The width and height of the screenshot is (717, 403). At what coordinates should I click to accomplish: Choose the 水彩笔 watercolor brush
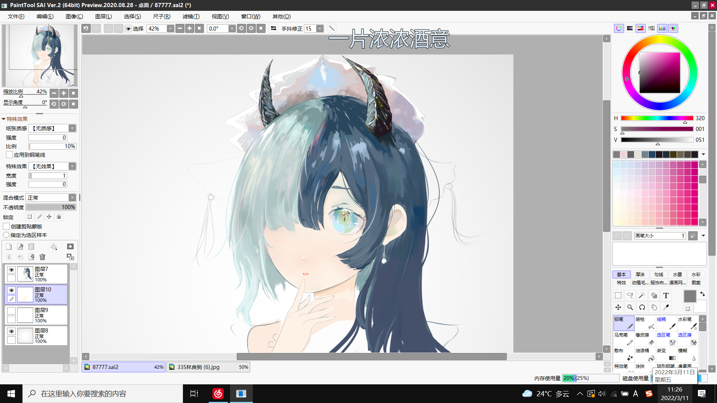tap(687, 323)
